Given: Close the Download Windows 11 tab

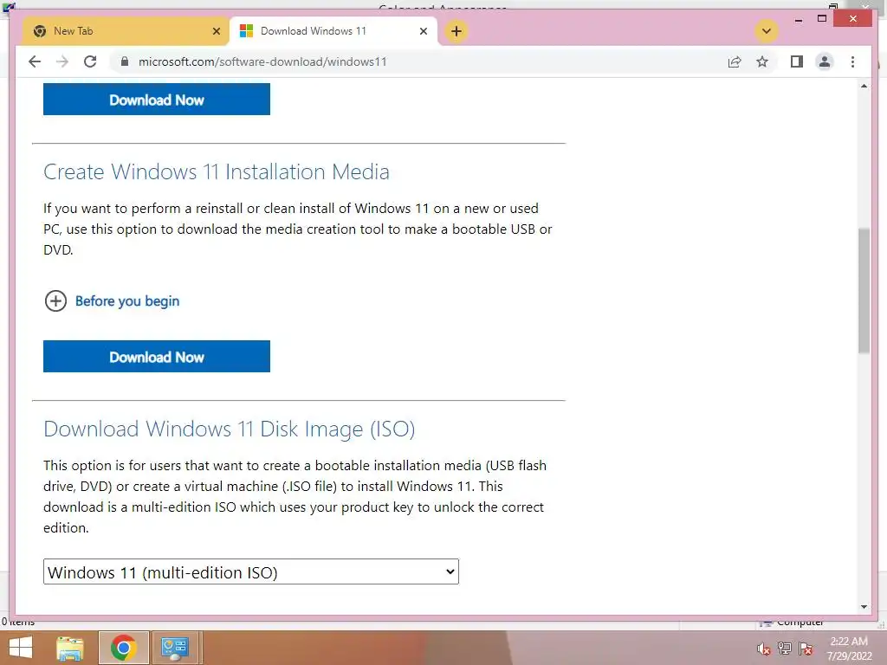Looking at the screenshot, I should [x=423, y=31].
